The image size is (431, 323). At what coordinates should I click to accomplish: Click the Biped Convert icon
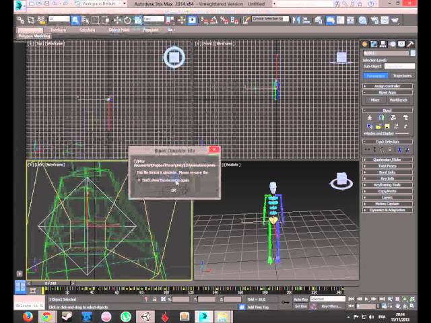click(396, 126)
